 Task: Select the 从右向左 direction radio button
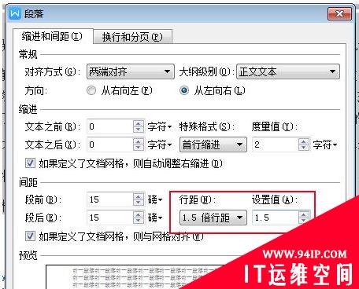pyautogui.click(x=91, y=90)
